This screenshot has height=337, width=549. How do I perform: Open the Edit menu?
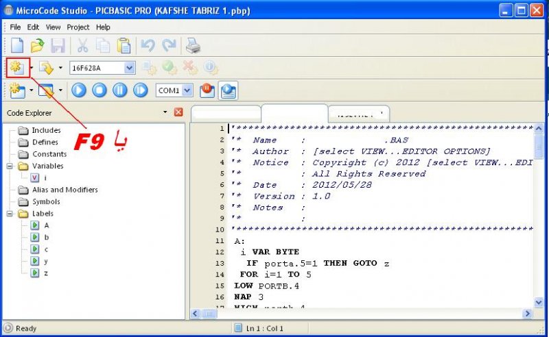(x=33, y=27)
